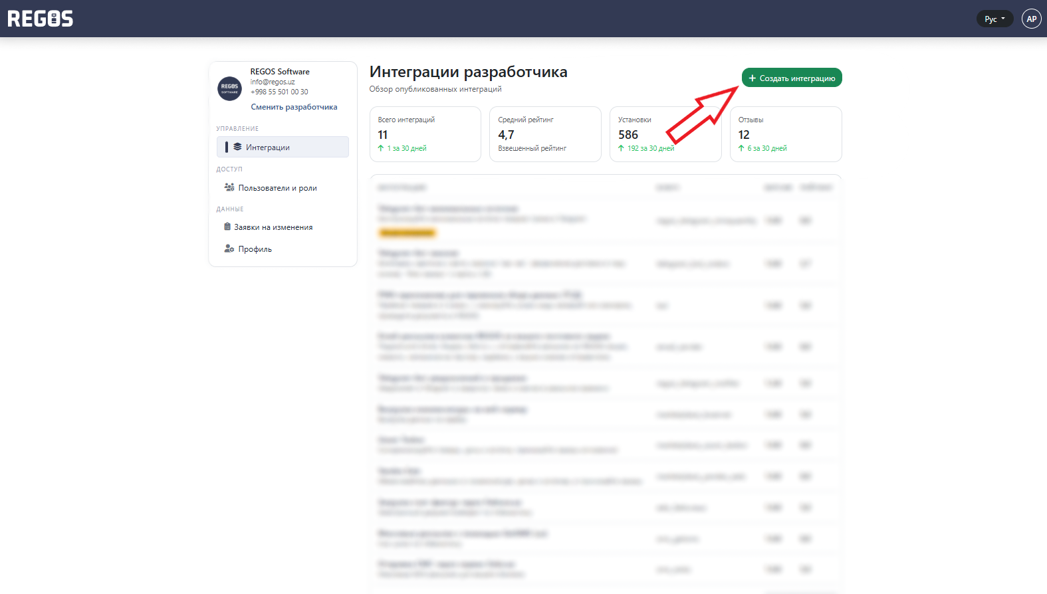This screenshot has height=594, width=1047.
Task: Go to Заявки на изменения section
Action: [273, 227]
